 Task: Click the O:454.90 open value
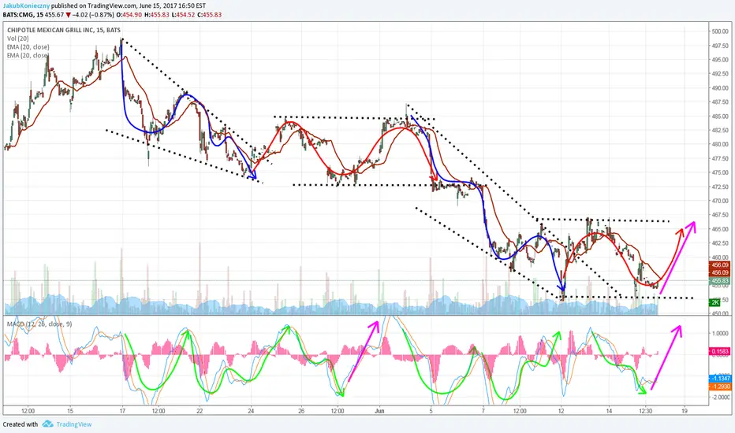129,15
